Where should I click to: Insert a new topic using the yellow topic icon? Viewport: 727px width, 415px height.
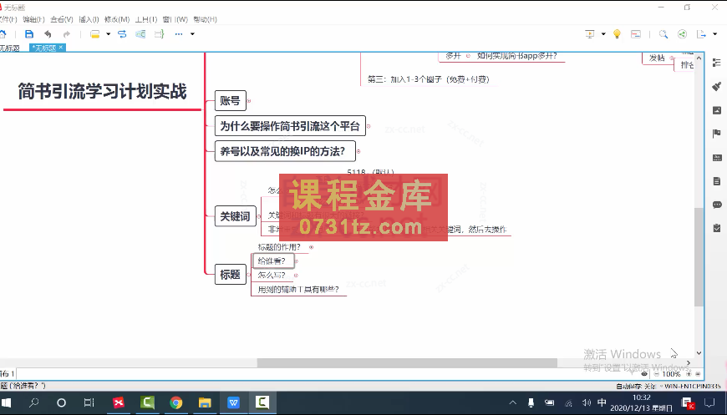[x=95, y=33]
